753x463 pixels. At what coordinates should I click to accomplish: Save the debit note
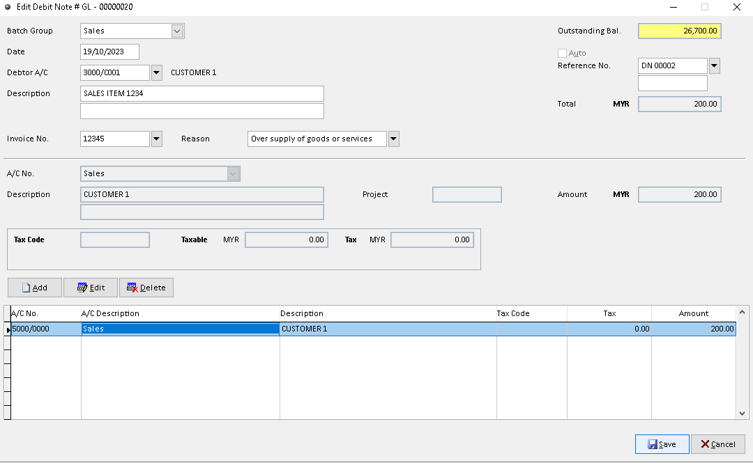[662, 444]
